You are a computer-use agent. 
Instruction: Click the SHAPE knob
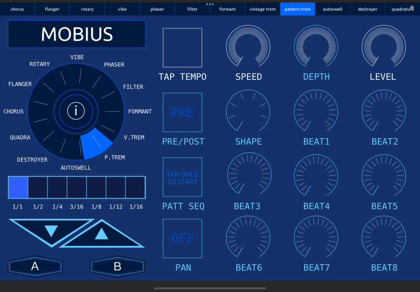[x=248, y=111]
